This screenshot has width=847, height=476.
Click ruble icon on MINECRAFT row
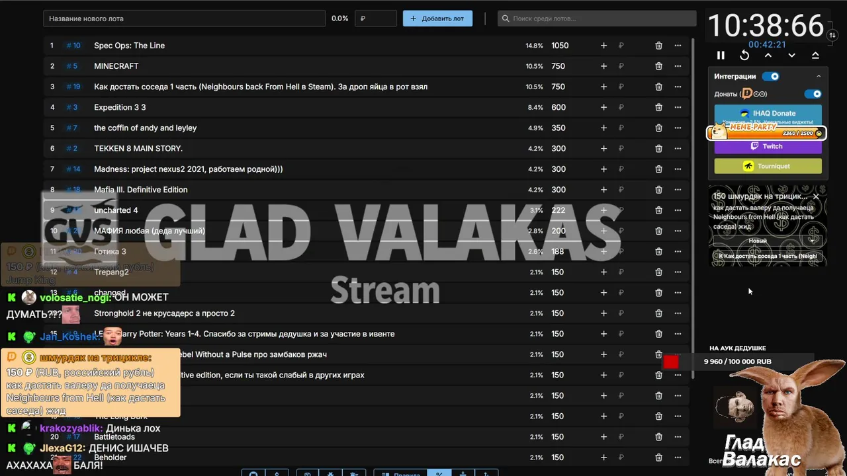pyautogui.click(x=621, y=66)
